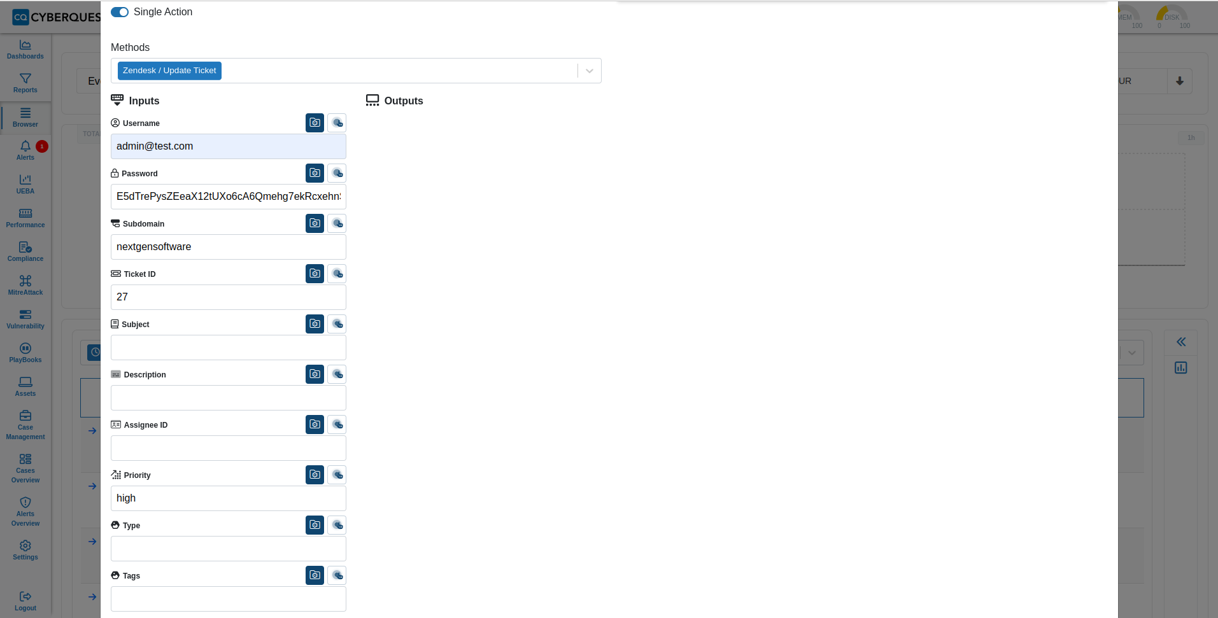Click the camera icon for Password

(x=315, y=173)
